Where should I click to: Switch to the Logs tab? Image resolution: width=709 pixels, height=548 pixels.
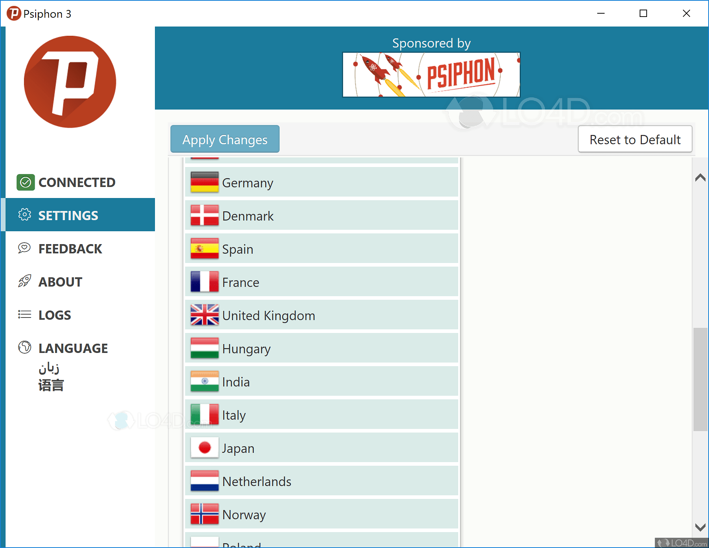pos(55,315)
